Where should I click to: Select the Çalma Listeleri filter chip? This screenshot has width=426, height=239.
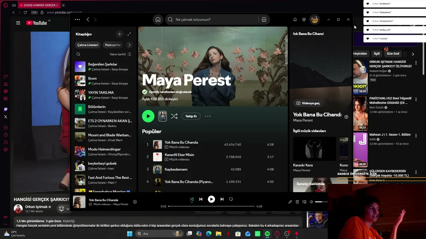pyautogui.click(x=88, y=45)
